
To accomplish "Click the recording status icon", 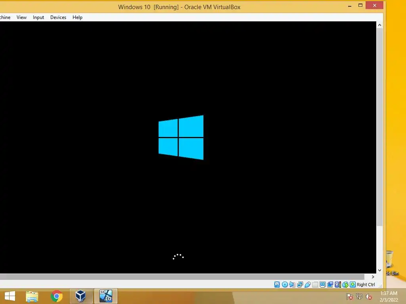I will [330, 285].
